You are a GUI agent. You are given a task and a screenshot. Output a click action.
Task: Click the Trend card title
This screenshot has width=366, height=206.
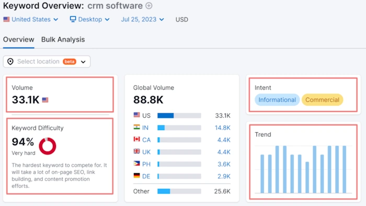tap(263, 135)
